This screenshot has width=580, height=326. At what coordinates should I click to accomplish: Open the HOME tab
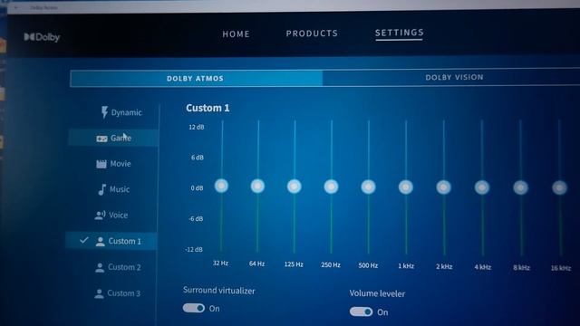coord(236,34)
